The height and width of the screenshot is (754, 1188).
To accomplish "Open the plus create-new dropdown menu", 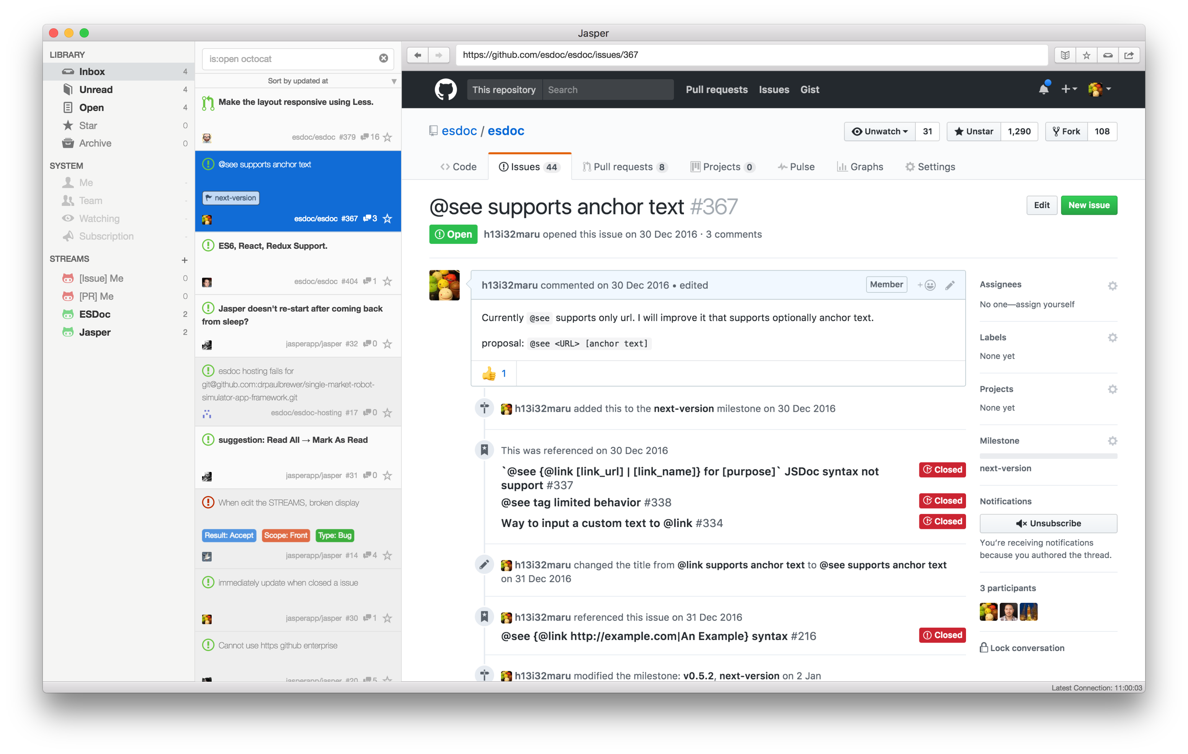I will [1069, 89].
